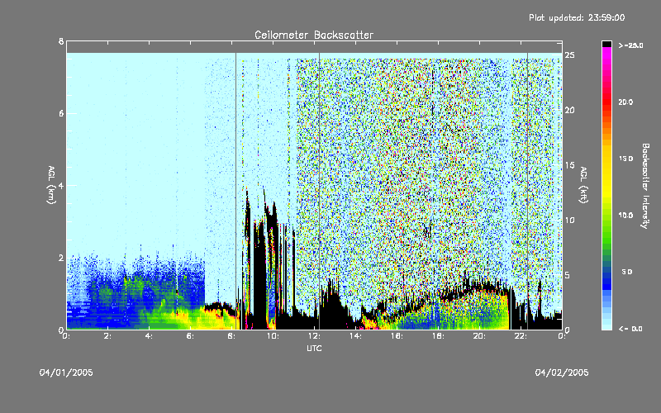This screenshot has width=661, height=413.
Task: Click the "16:" UTC hour tick
Action: coord(397,336)
